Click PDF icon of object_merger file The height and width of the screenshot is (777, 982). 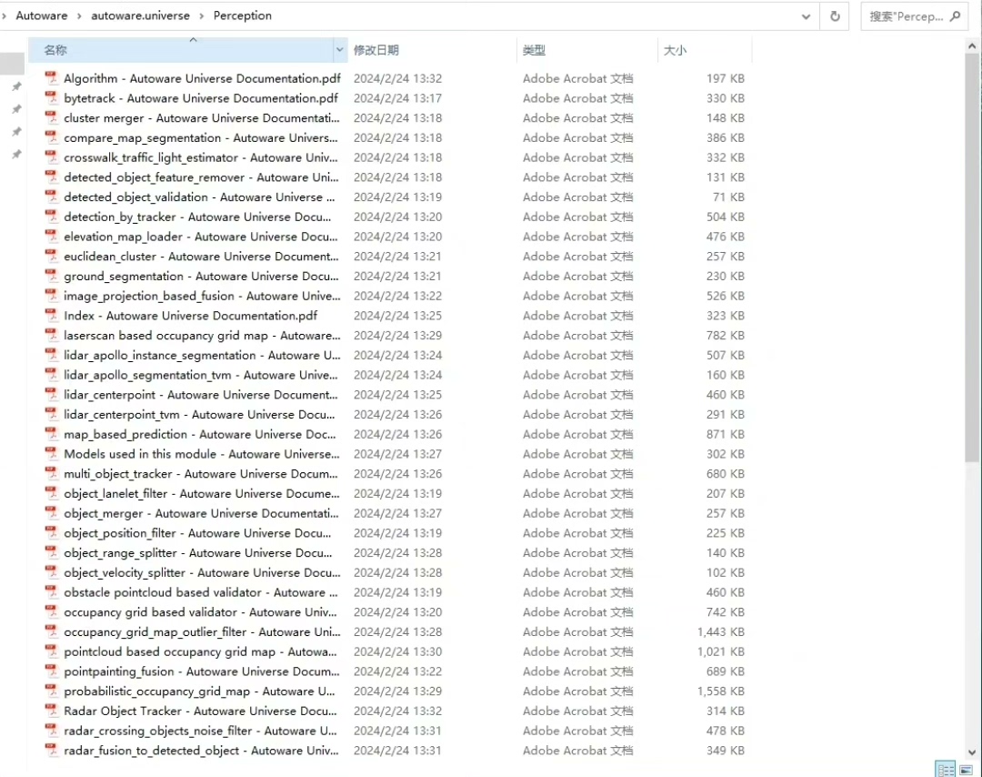point(51,512)
